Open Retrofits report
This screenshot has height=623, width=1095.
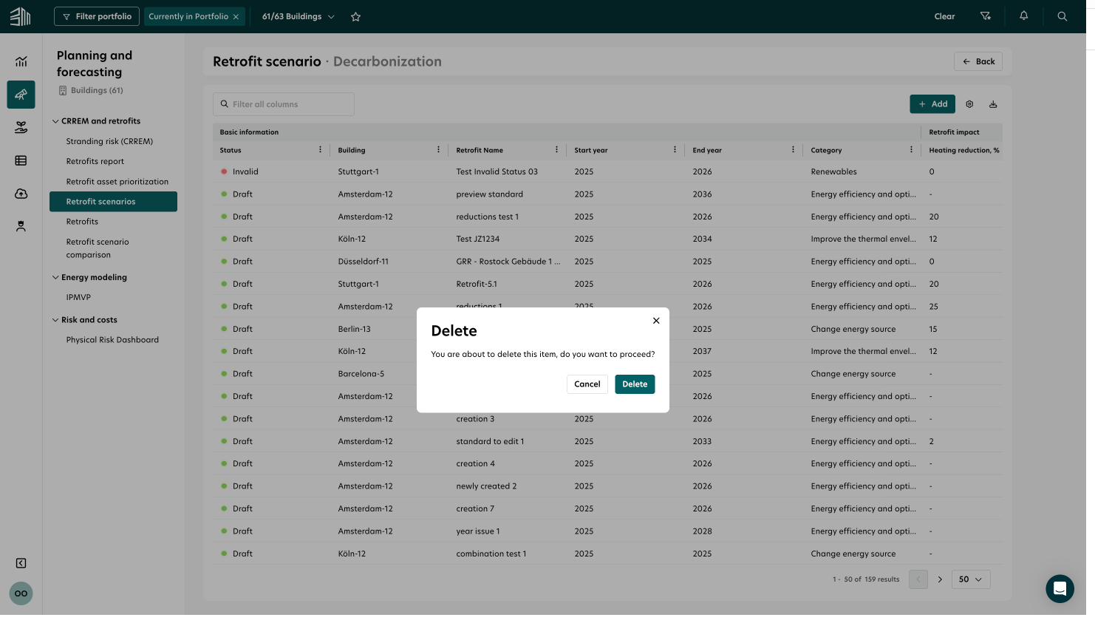click(x=95, y=161)
